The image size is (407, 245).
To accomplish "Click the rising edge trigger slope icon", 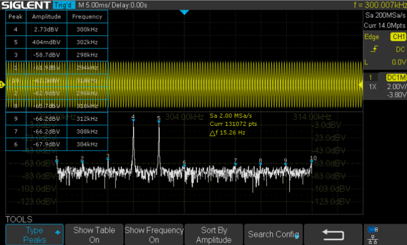I will (375, 49).
